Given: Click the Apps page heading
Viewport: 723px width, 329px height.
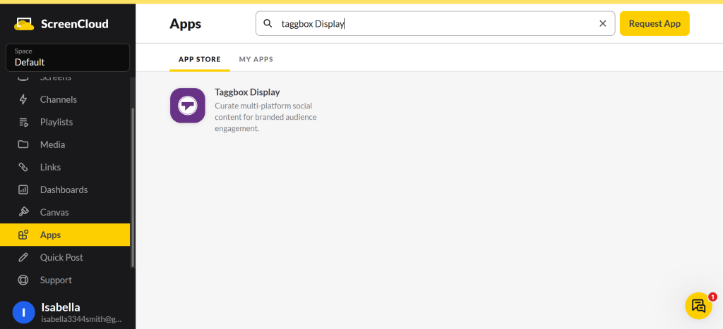Looking at the screenshot, I should tap(186, 24).
